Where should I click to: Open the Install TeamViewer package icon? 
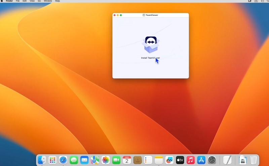tap(151, 45)
